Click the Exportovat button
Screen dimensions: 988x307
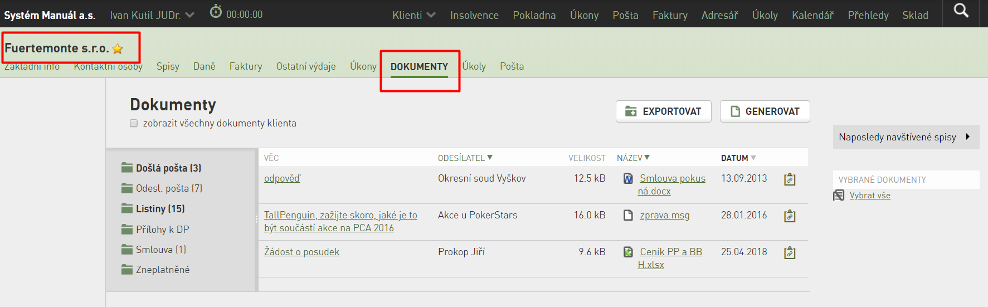click(664, 111)
